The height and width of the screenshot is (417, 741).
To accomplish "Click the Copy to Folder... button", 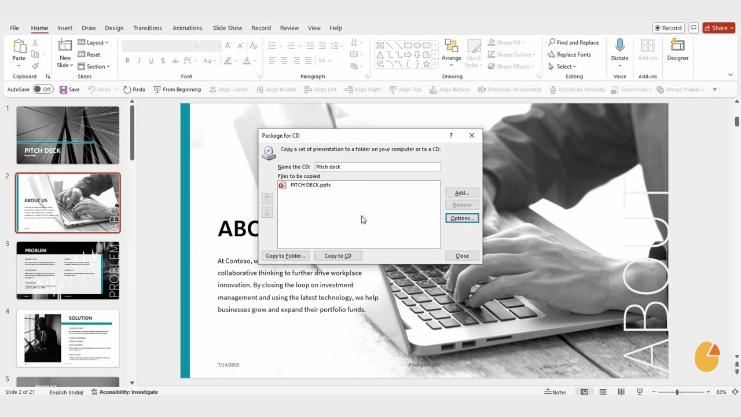I will point(285,255).
